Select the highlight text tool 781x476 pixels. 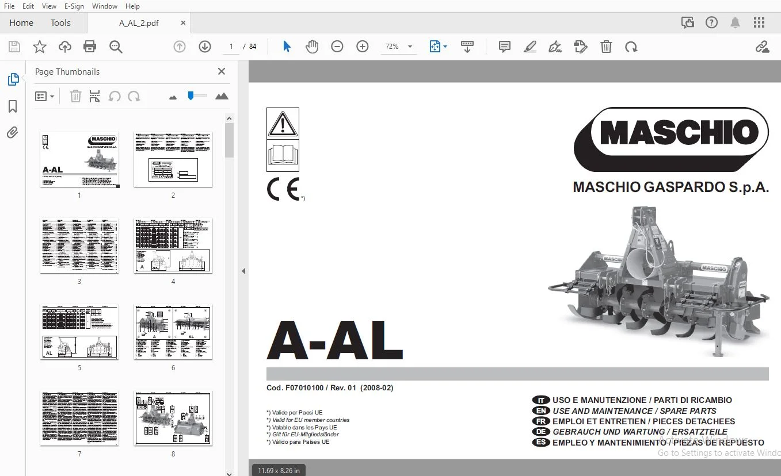(530, 47)
